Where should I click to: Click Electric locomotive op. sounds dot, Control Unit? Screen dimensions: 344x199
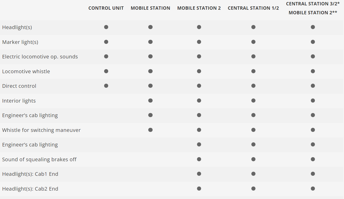click(x=106, y=56)
